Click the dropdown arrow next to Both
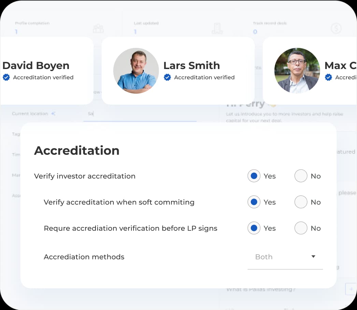The height and width of the screenshot is (310, 357). [313, 257]
